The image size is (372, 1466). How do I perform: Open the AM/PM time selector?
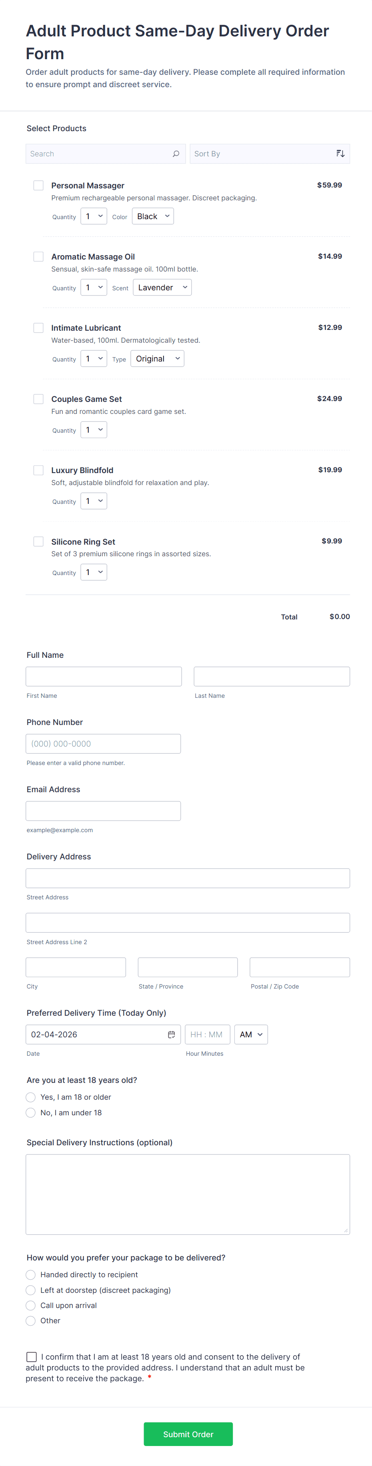[251, 1035]
